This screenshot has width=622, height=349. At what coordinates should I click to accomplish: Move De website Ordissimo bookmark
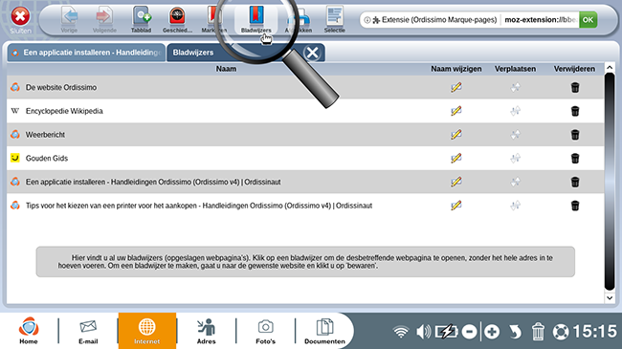pos(515,87)
